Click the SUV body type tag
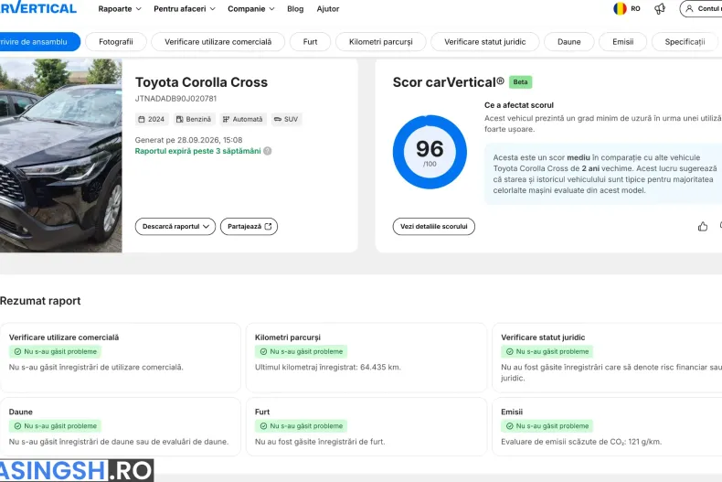This screenshot has width=722, height=482. (x=286, y=119)
